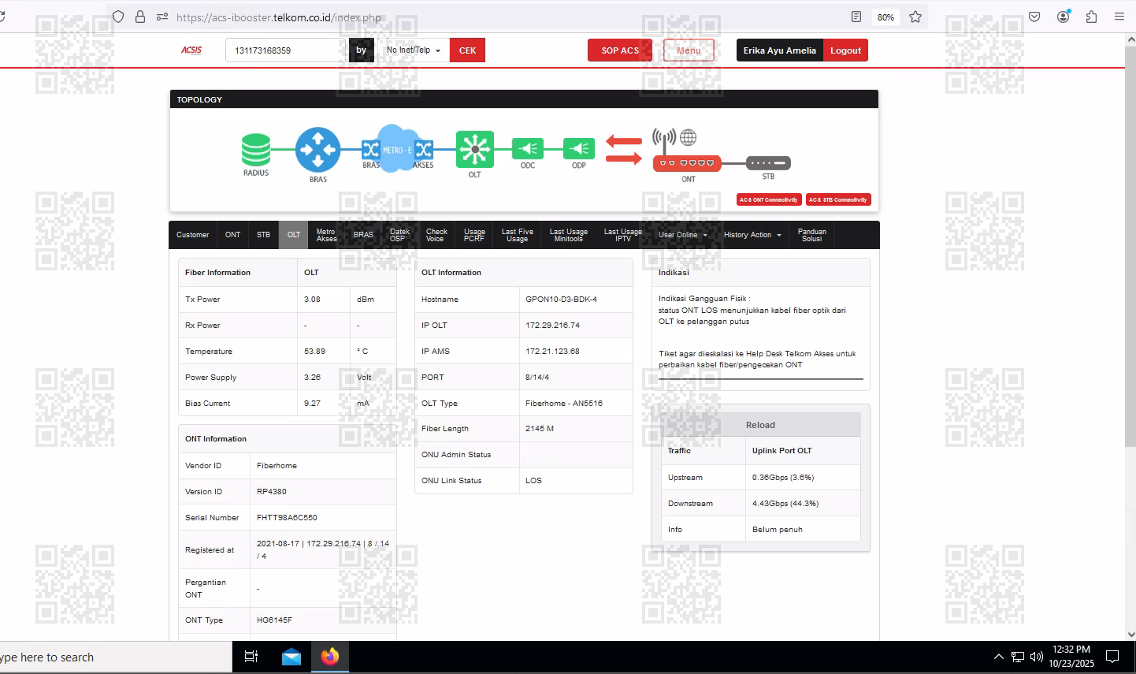Click the green OLT icon in topology
The image size is (1136, 674).
(x=475, y=149)
